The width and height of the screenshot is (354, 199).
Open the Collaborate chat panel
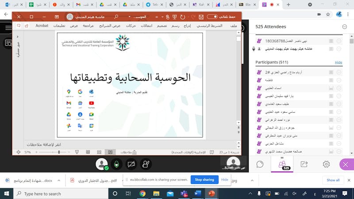(260, 164)
